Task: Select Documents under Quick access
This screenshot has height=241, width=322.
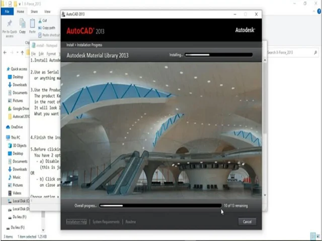Action: click(18, 92)
